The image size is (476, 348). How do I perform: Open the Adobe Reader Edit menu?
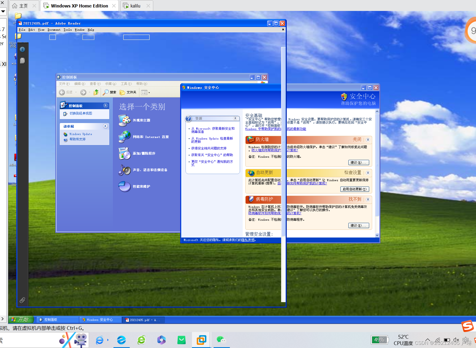[x=32, y=30]
